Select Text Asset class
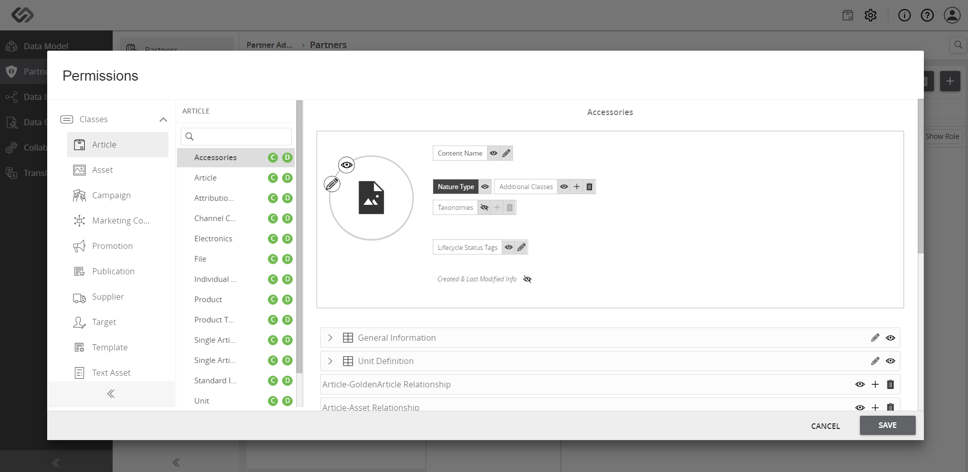The width and height of the screenshot is (968, 472). 118,373
